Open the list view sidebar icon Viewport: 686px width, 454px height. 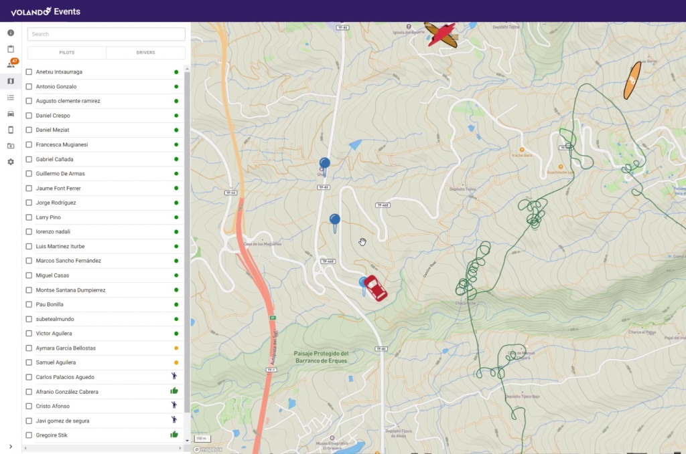11,98
